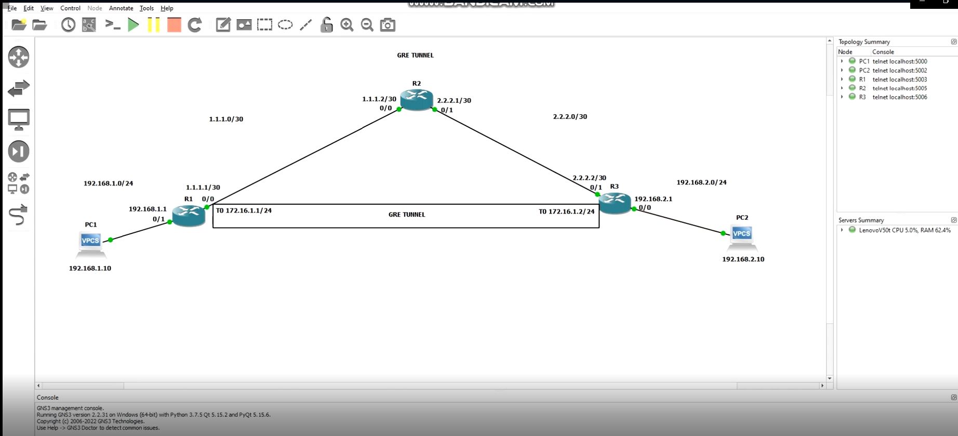Open console to all devices

pos(113,24)
